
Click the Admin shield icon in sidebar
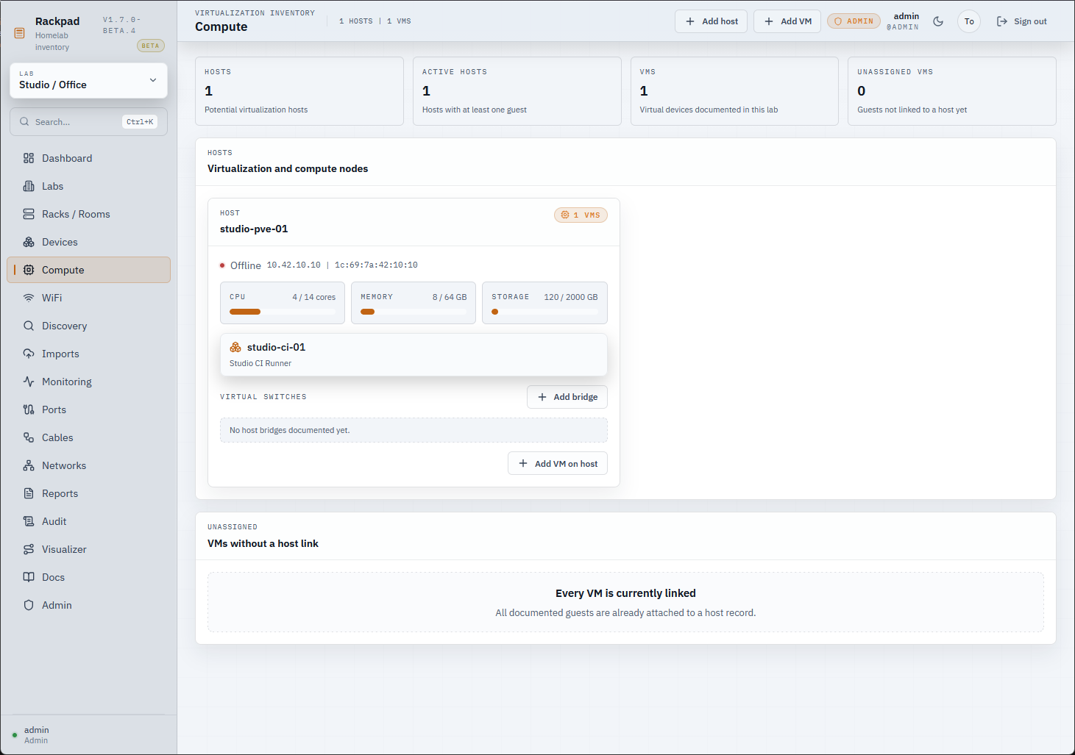point(29,605)
